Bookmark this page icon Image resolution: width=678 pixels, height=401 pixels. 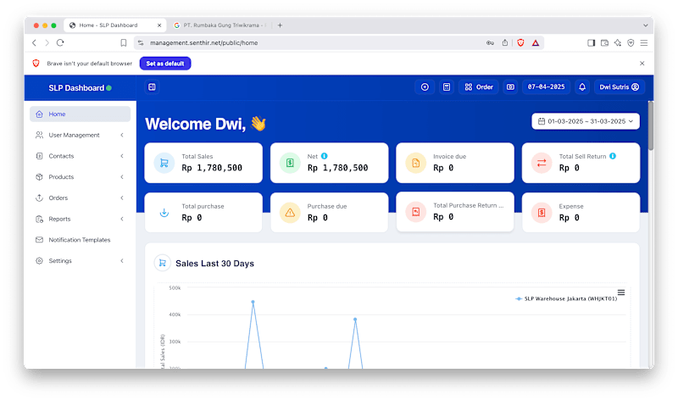[x=123, y=43]
